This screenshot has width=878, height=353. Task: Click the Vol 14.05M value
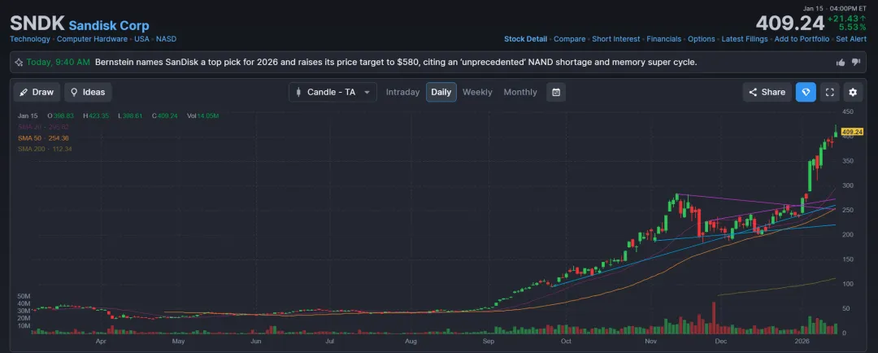[x=202, y=116]
